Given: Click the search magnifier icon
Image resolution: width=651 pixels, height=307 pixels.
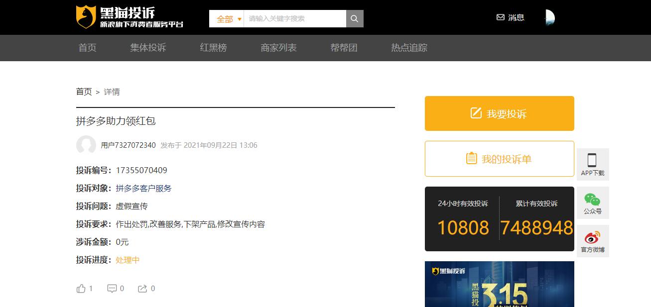Looking at the screenshot, I should [354, 18].
